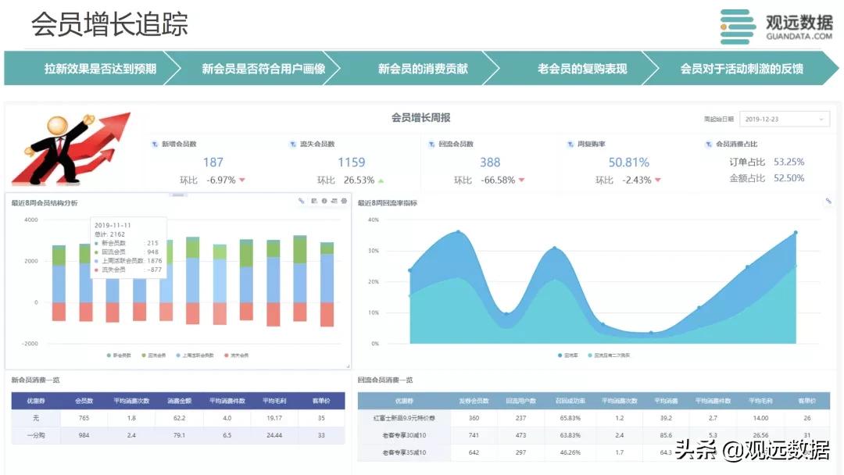Click the filter icon beside 周复购率 KPI
The height and width of the screenshot is (475, 844).
click(x=570, y=144)
